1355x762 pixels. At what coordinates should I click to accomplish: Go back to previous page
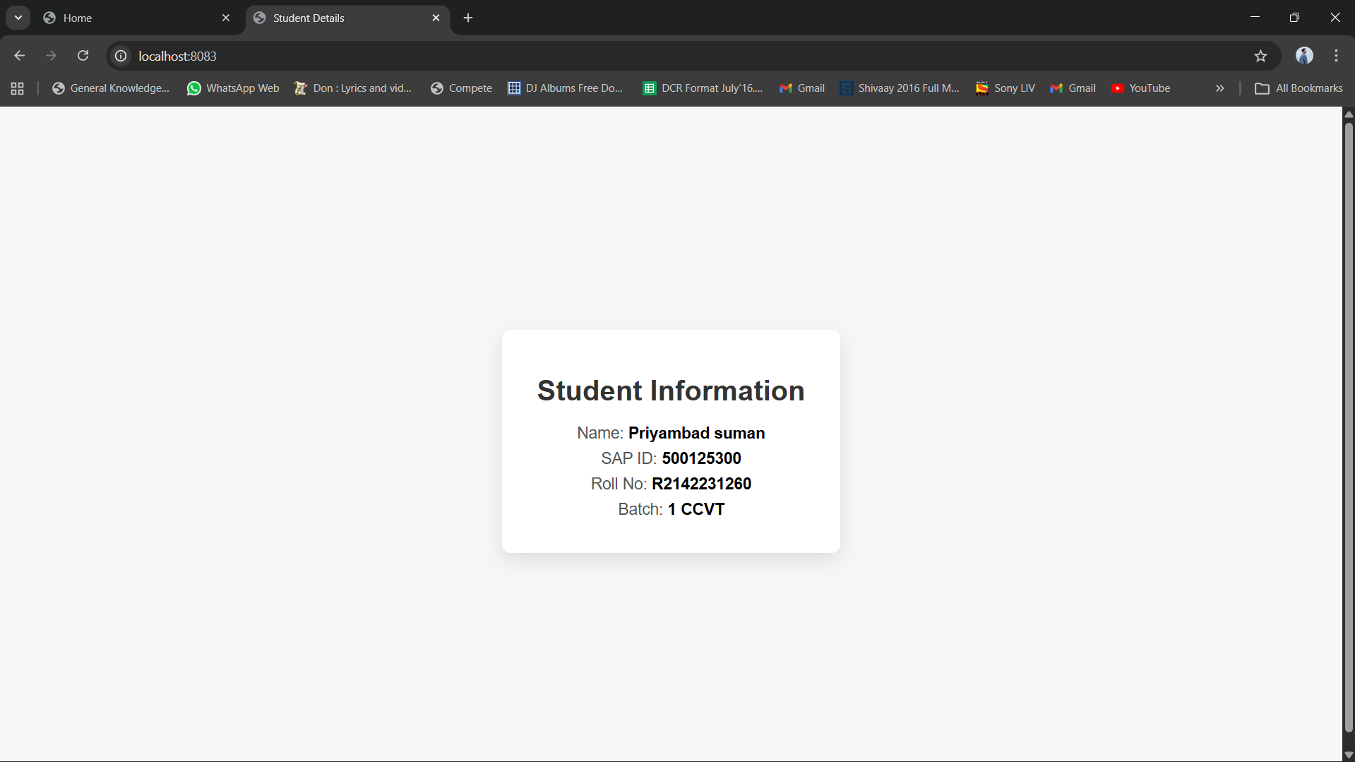(x=19, y=56)
